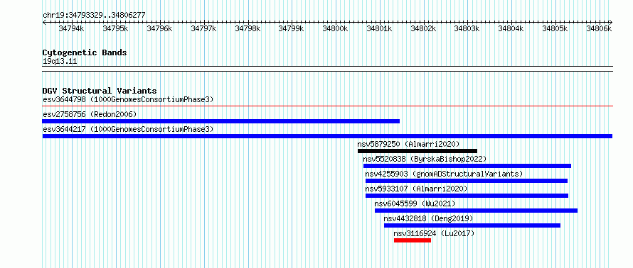Click the chr19:34793329..34806277 coordinate label
Viewport: 633px width, 268px height.
[94, 16]
